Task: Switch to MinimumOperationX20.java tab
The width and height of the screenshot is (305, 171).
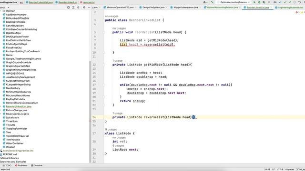Action: (119, 8)
